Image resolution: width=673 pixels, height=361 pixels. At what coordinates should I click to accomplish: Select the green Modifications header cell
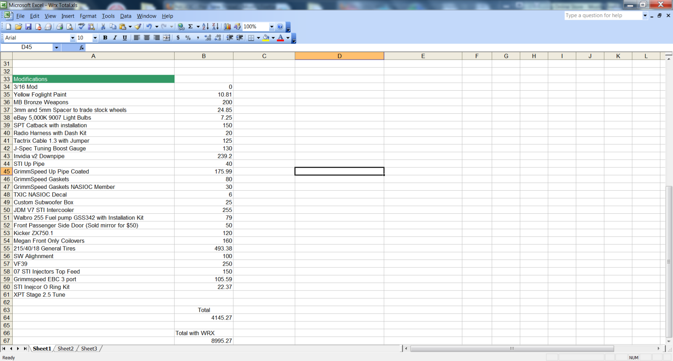[93, 79]
